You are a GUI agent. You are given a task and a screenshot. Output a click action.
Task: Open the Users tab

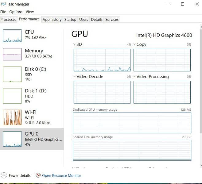pyautogui.click(x=84, y=19)
